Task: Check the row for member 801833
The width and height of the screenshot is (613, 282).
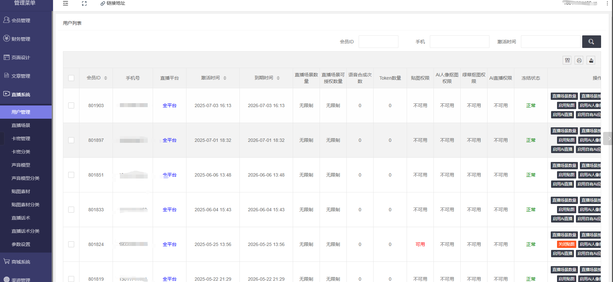Action: pyautogui.click(x=71, y=210)
